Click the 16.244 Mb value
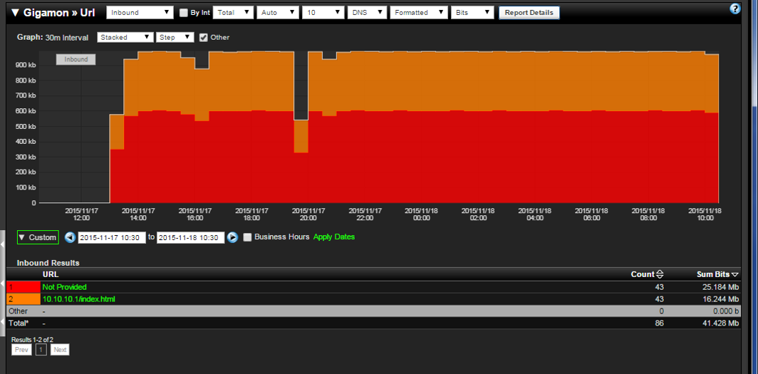Screen dimensions: 758x374 (721, 299)
